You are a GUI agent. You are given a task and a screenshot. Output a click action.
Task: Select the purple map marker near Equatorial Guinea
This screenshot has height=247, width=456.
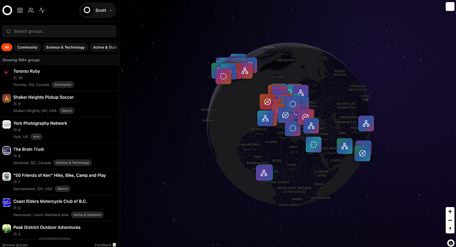pos(264,173)
